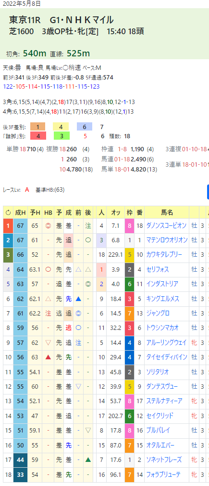This screenshot has height=486, width=209.
Task: Sort by オッ odds column header
Action: click(x=115, y=212)
